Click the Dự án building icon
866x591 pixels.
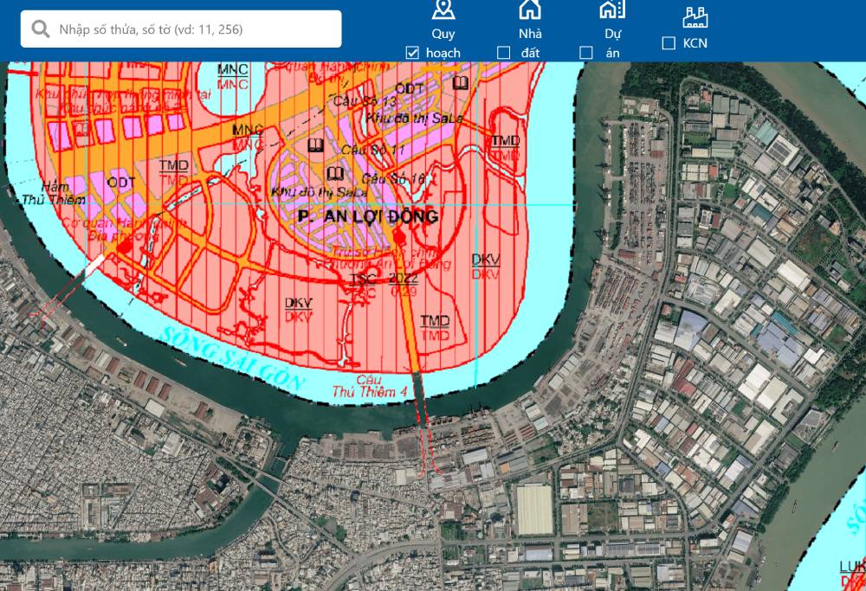612,10
